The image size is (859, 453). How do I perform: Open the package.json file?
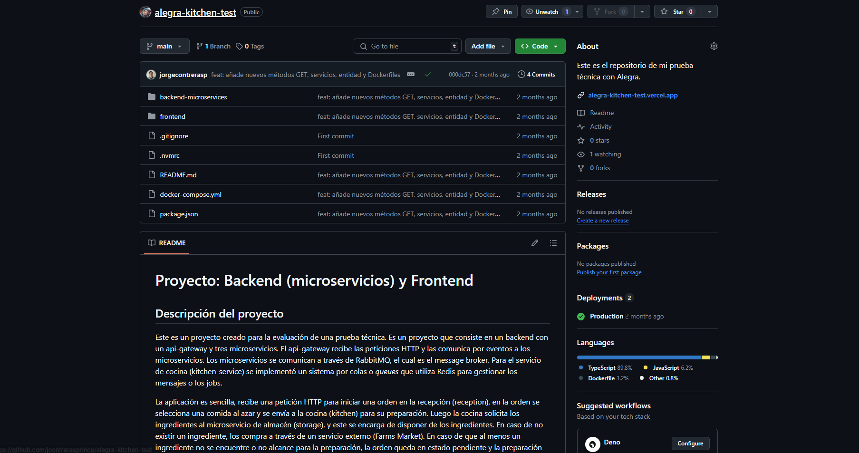(x=179, y=214)
